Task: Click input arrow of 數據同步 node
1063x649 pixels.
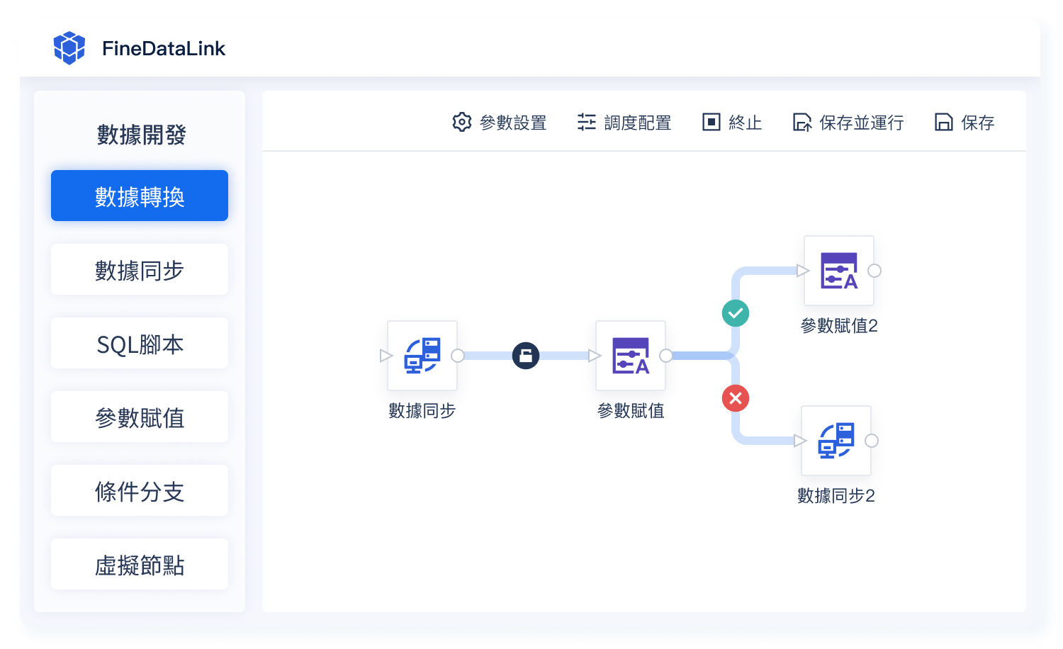Action: 386,356
